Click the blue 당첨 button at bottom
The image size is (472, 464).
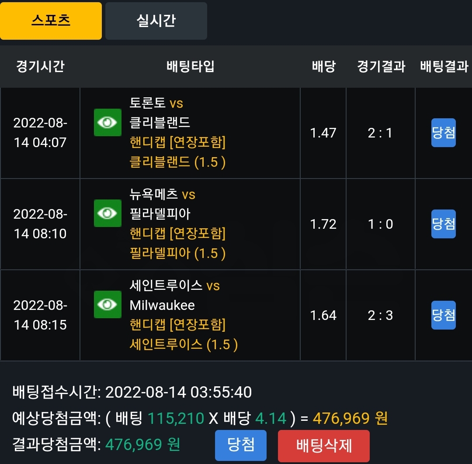click(x=241, y=445)
